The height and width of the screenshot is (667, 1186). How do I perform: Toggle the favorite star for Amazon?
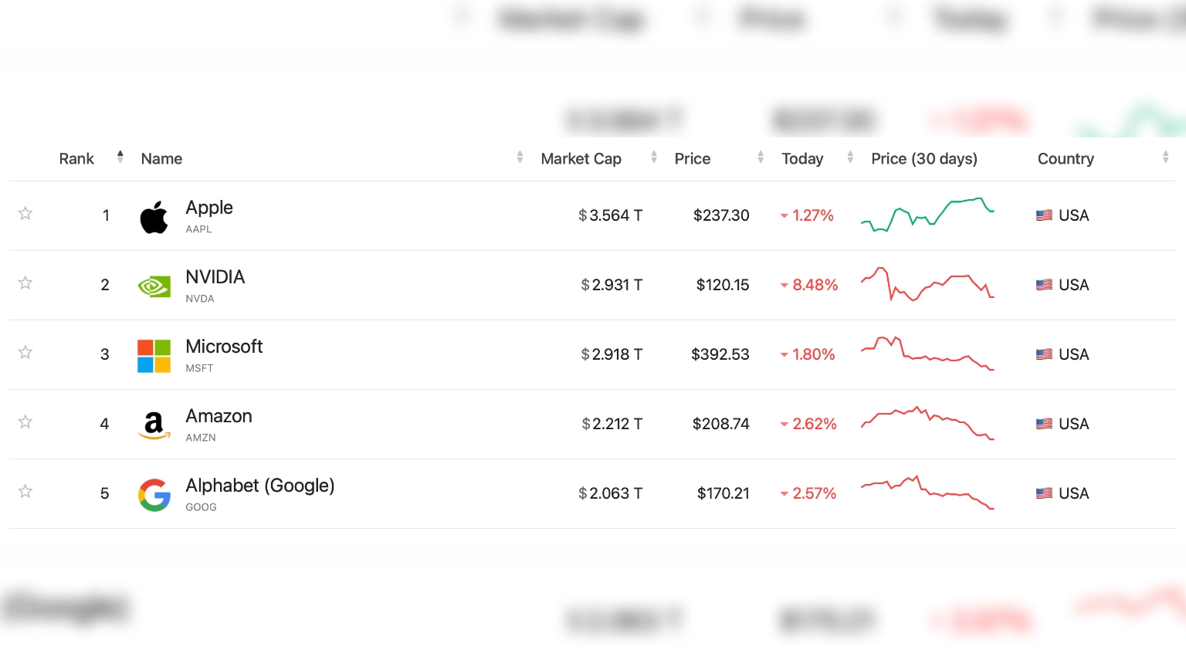pos(25,422)
